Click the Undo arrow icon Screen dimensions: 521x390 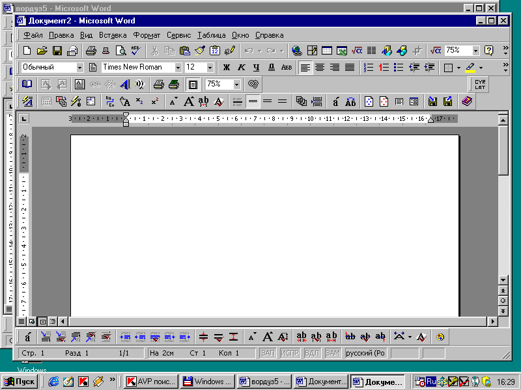pyautogui.click(x=249, y=51)
